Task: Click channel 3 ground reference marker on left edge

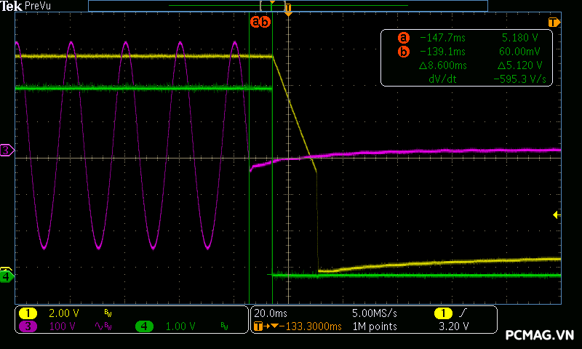Action: [x=7, y=150]
